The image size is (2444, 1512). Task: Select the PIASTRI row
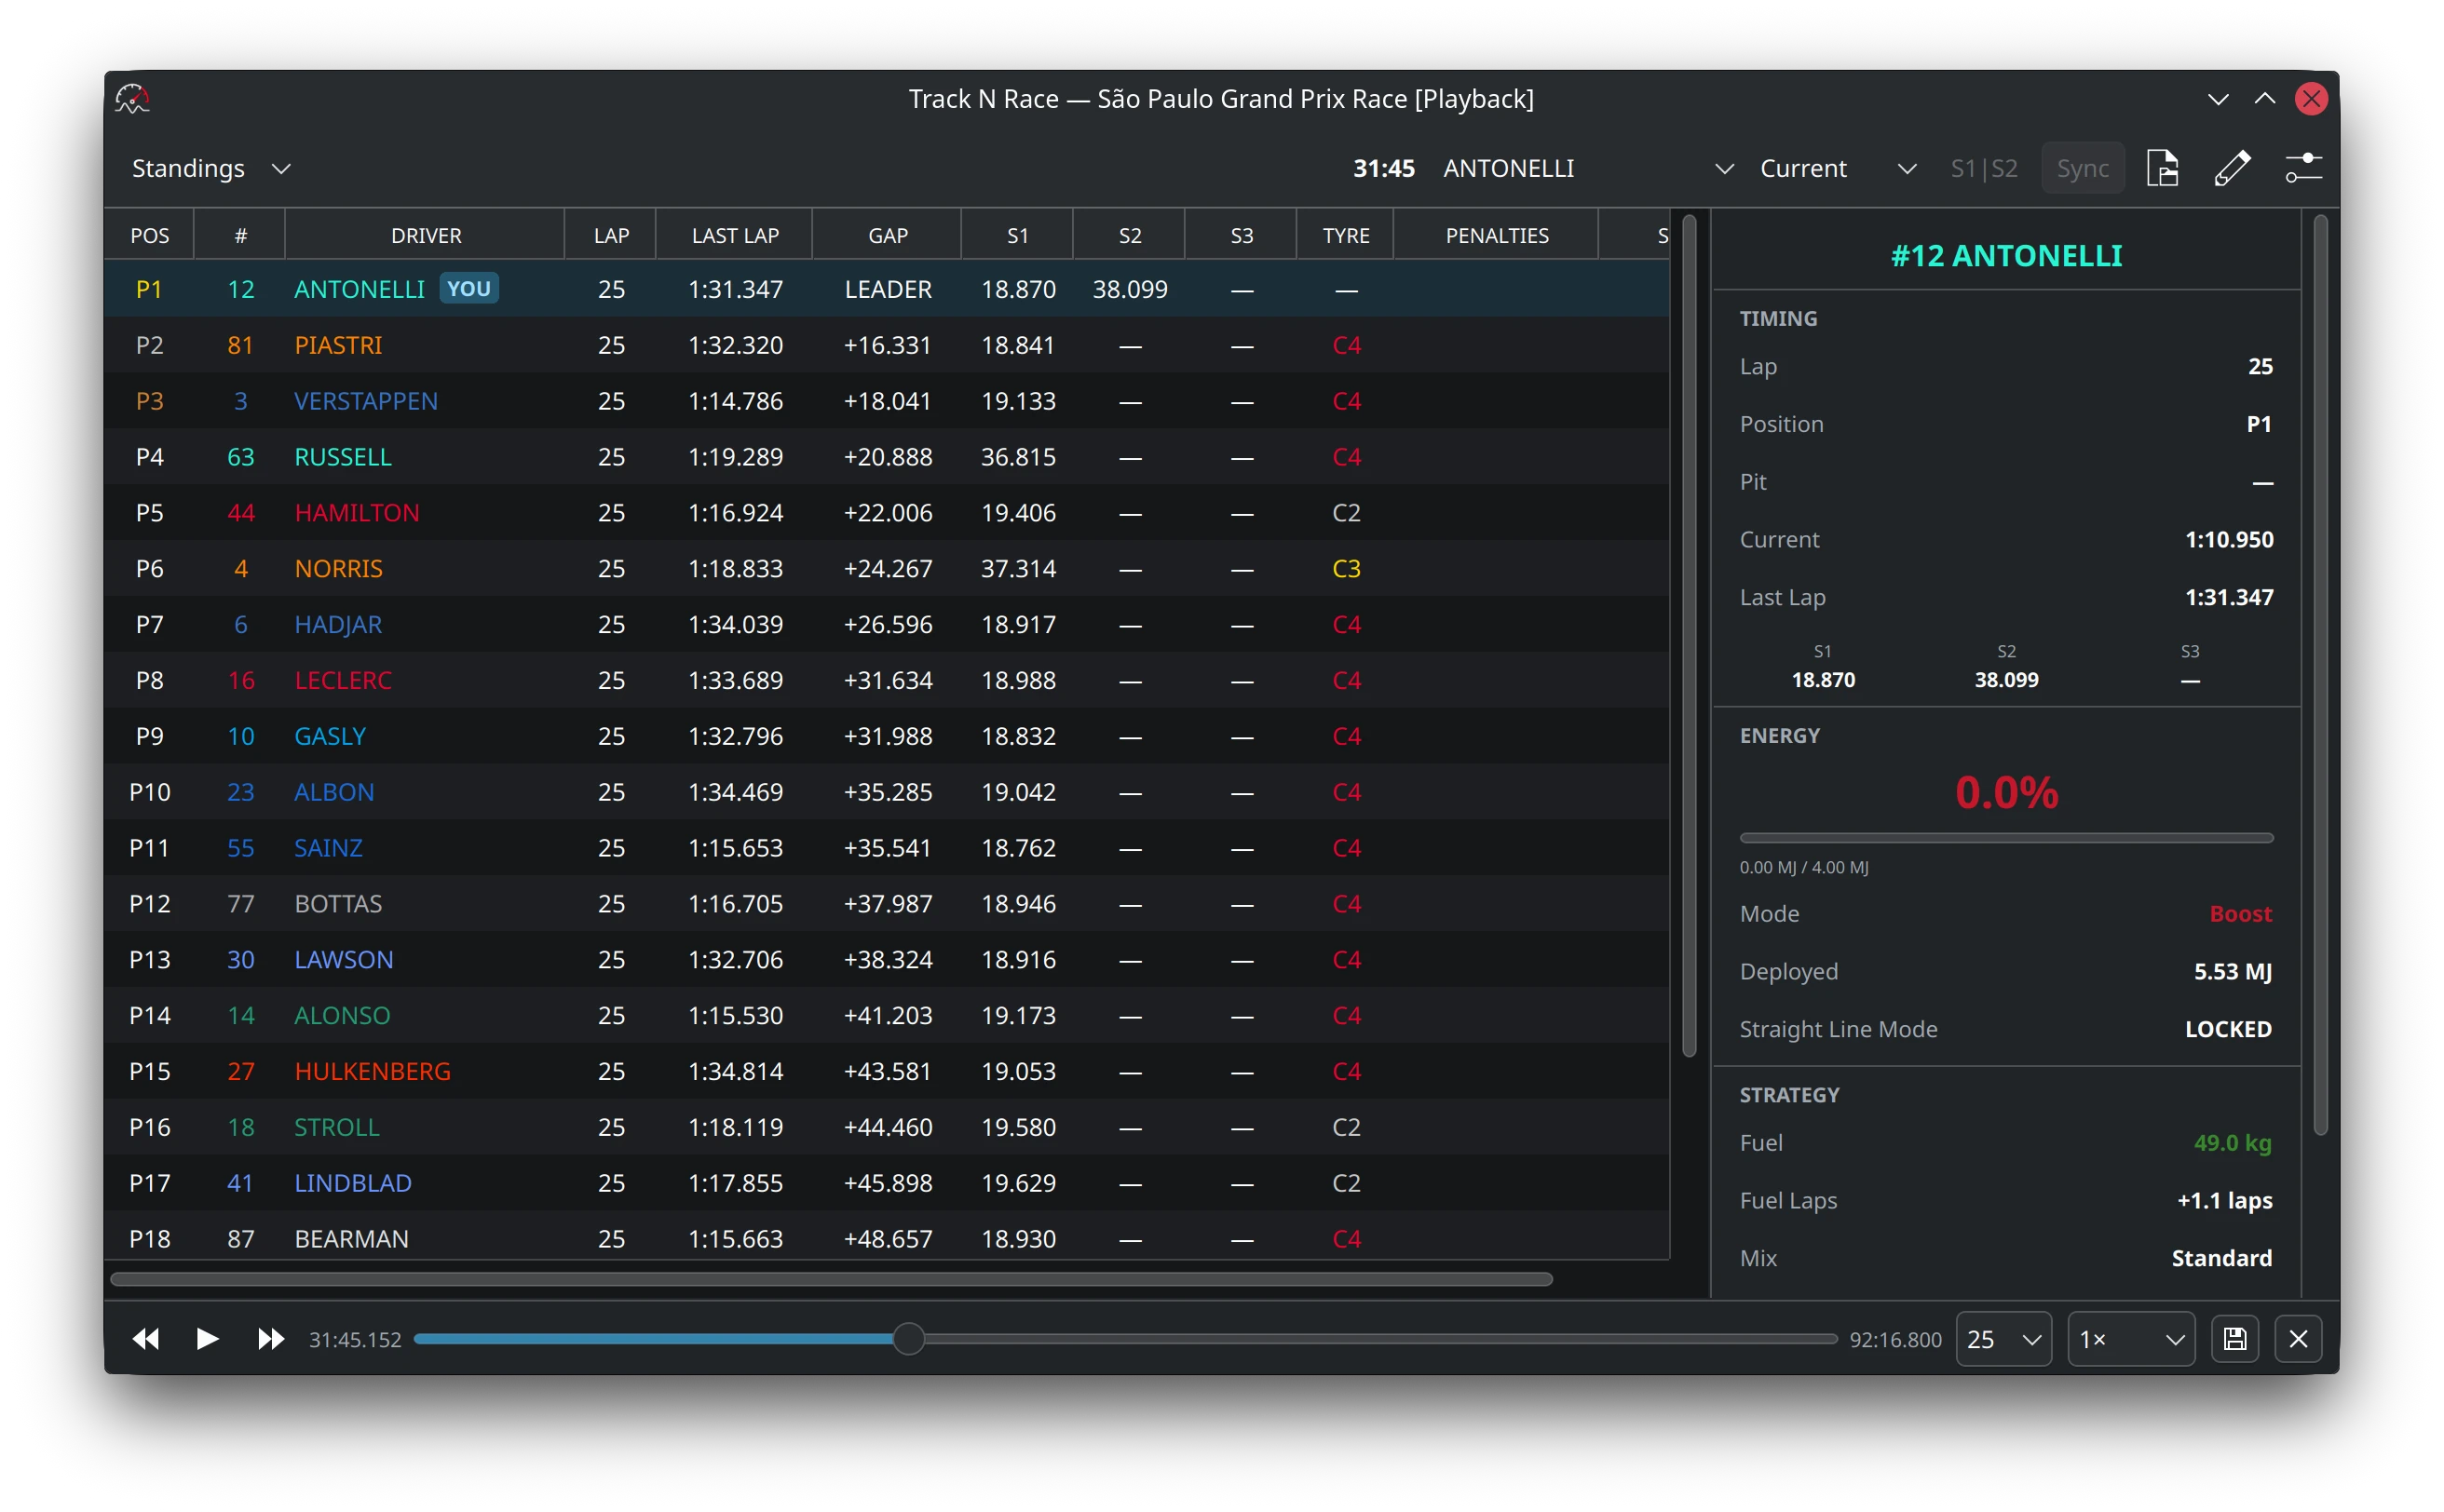[887, 345]
